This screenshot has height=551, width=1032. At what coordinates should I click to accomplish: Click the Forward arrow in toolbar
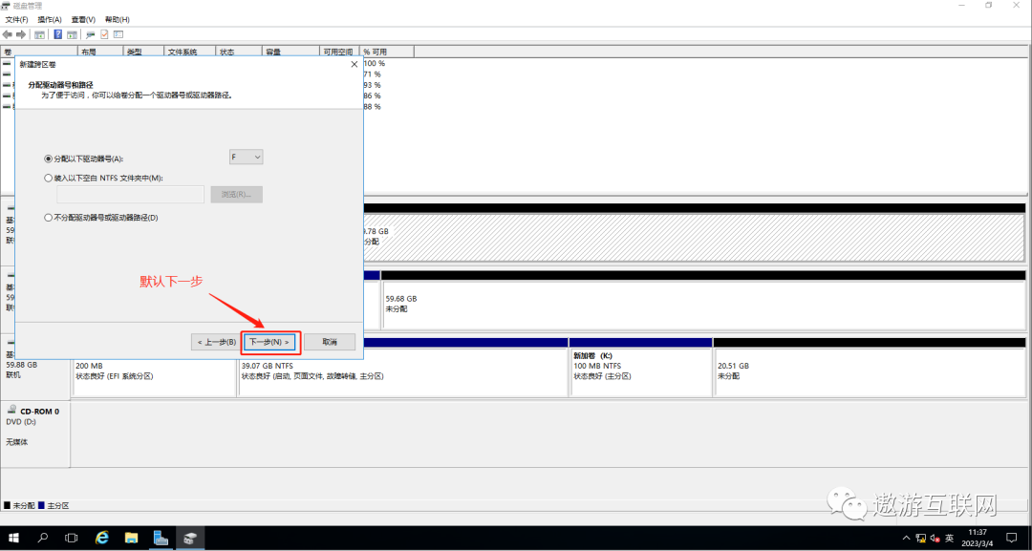pos(21,34)
